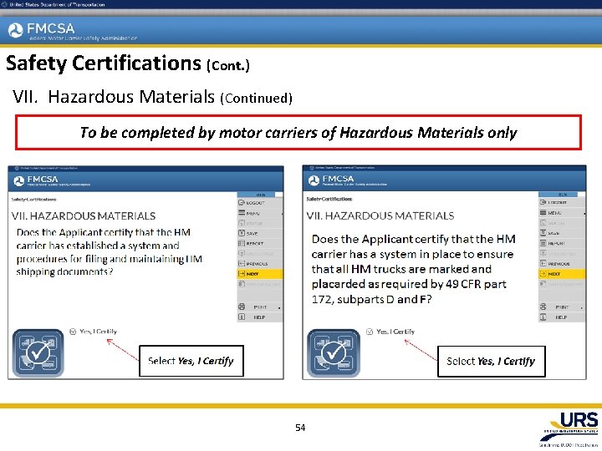Click the blue checkmark certification badge, right screenshot
Viewport: 602px width, 451px height.
pyautogui.click(x=334, y=352)
